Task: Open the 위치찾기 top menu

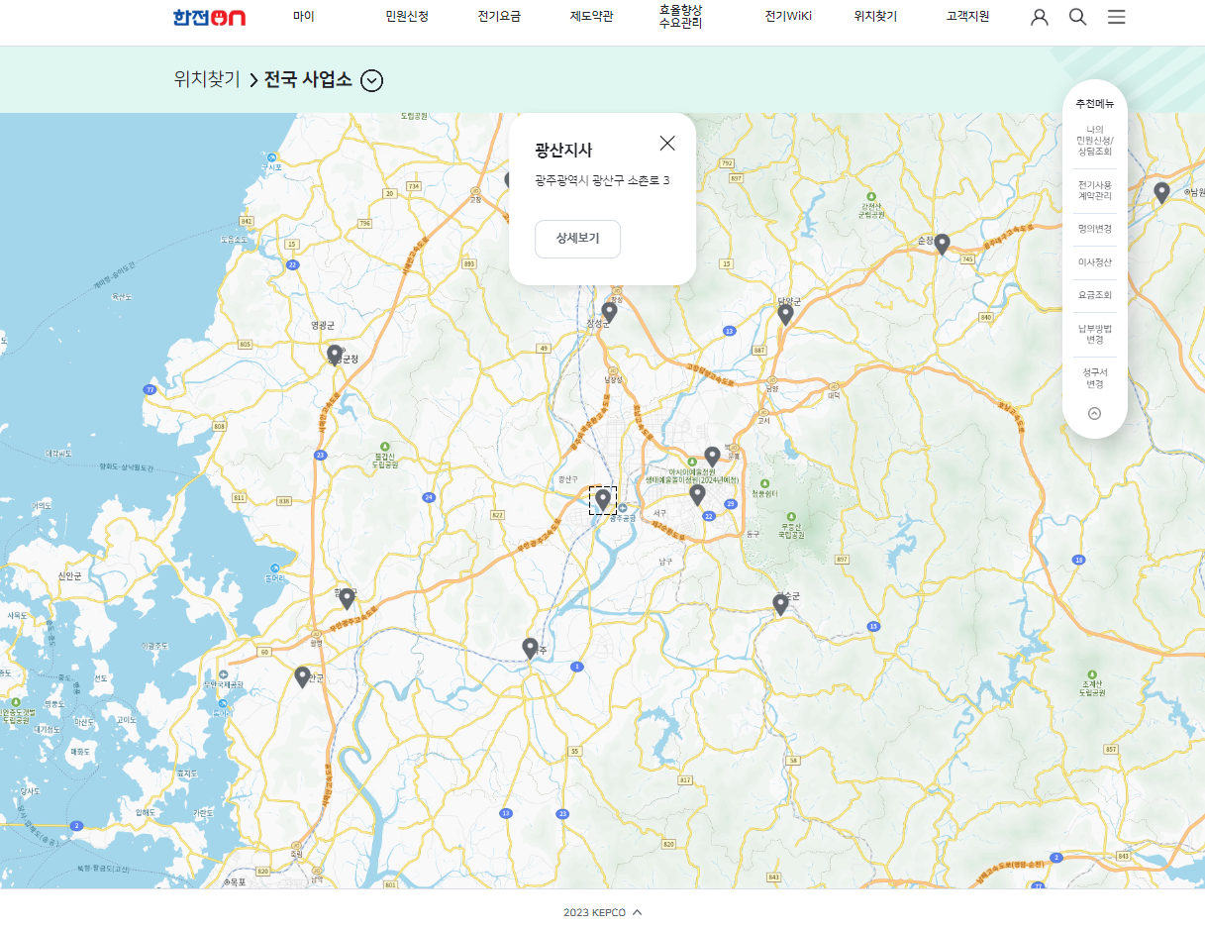Action: click(x=875, y=16)
